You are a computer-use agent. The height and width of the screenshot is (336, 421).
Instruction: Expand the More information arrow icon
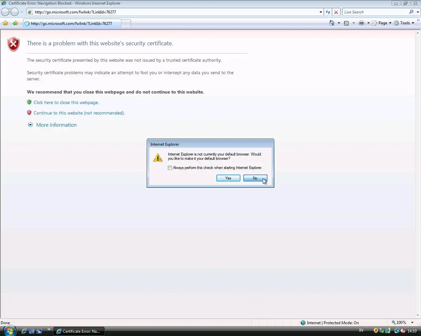pyautogui.click(x=30, y=125)
